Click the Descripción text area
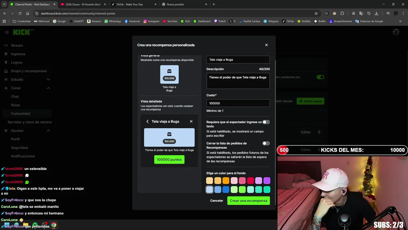This screenshot has height=230, width=408. (x=238, y=81)
